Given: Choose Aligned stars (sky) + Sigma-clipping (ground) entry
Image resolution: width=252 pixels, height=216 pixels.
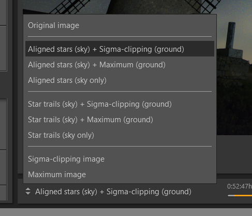Looking at the screenshot, I should (120, 49).
